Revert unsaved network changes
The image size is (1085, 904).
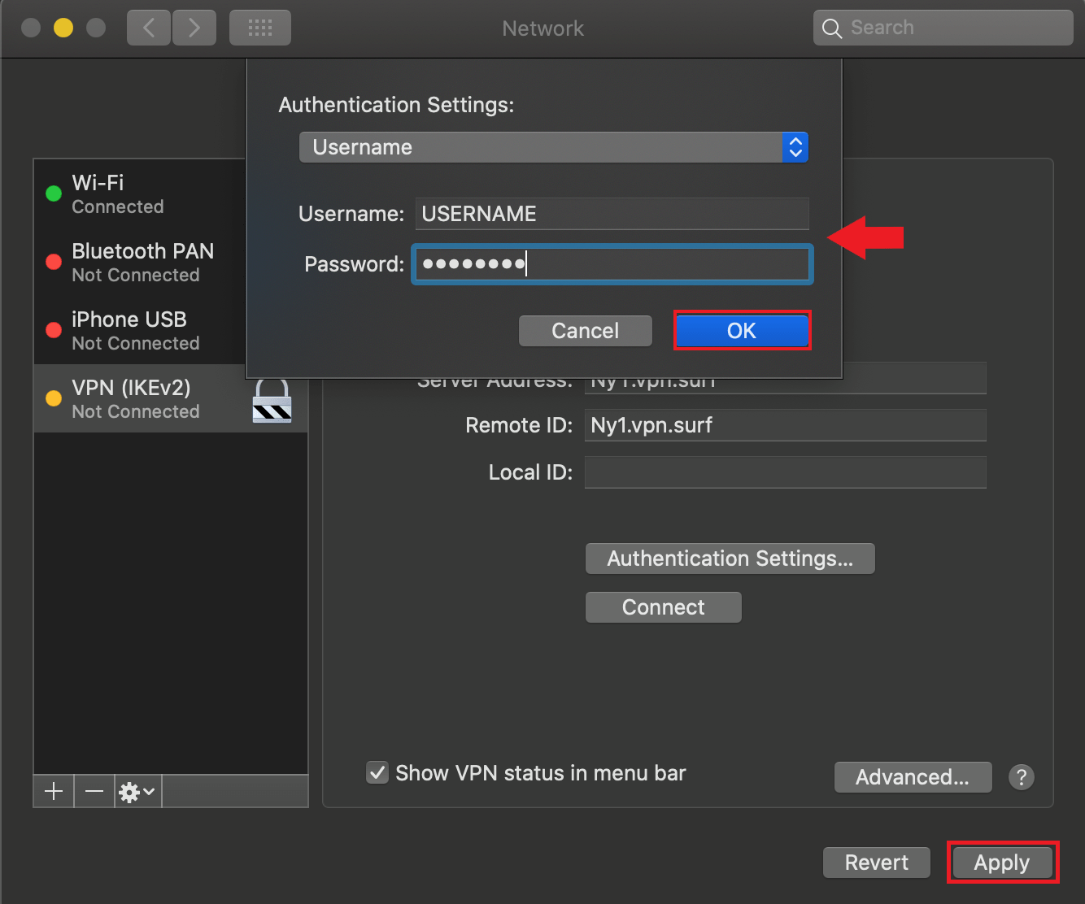[876, 863]
